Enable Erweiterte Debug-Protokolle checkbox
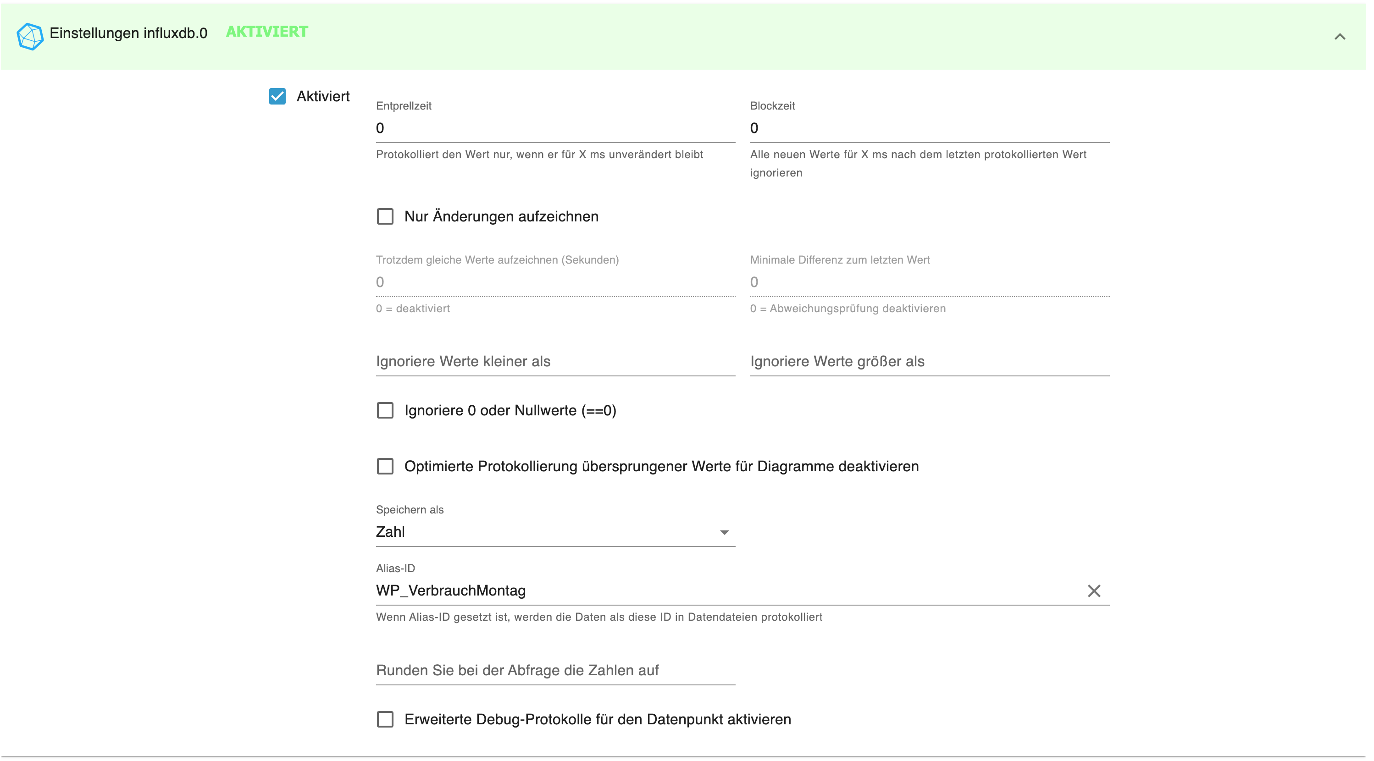Image resolution: width=1374 pixels, height=761 pixels. point(385,719)
